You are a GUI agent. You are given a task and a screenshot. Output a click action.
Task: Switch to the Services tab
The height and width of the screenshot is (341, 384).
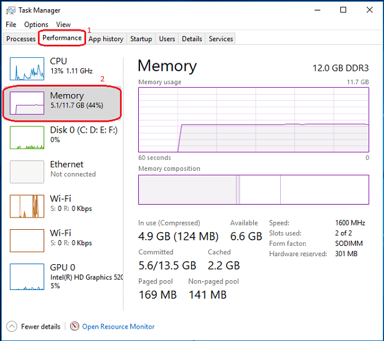click(x=221, y=39)
